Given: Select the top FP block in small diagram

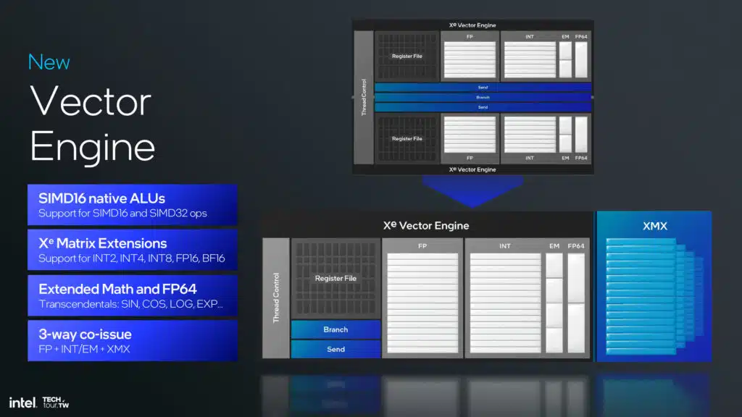Looking at the screenshot, I should [x=470, y=56].
